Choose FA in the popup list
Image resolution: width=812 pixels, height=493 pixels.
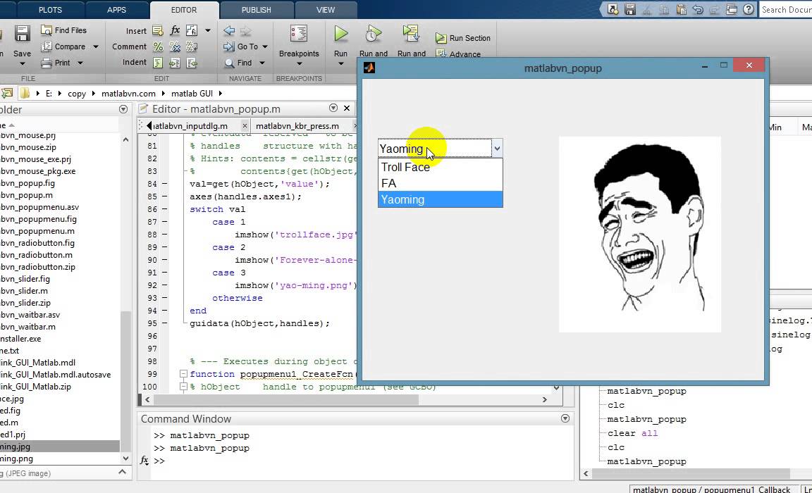[x=440, y=183]
